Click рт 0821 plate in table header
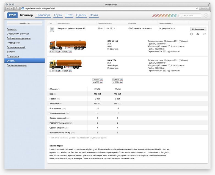215x175 pixels. pyautogui.click(x=117, y=82)
